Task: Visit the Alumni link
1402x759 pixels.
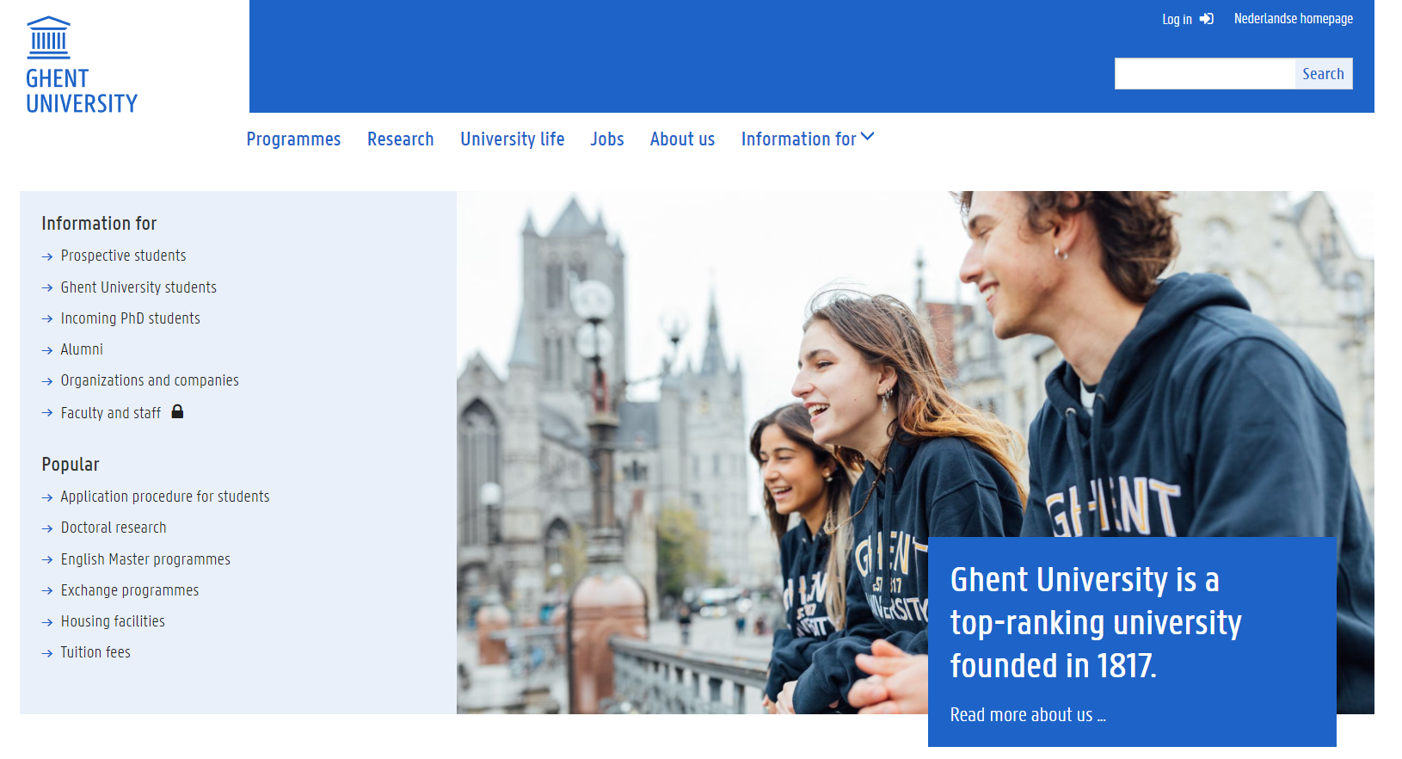Action: tap(82, 349)
